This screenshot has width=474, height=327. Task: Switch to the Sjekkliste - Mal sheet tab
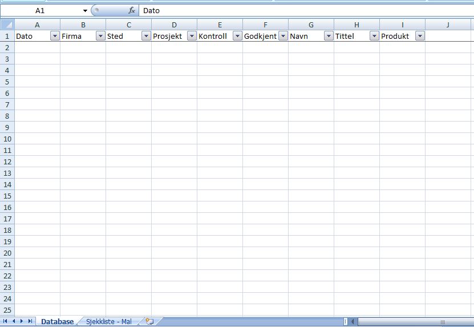109,321
